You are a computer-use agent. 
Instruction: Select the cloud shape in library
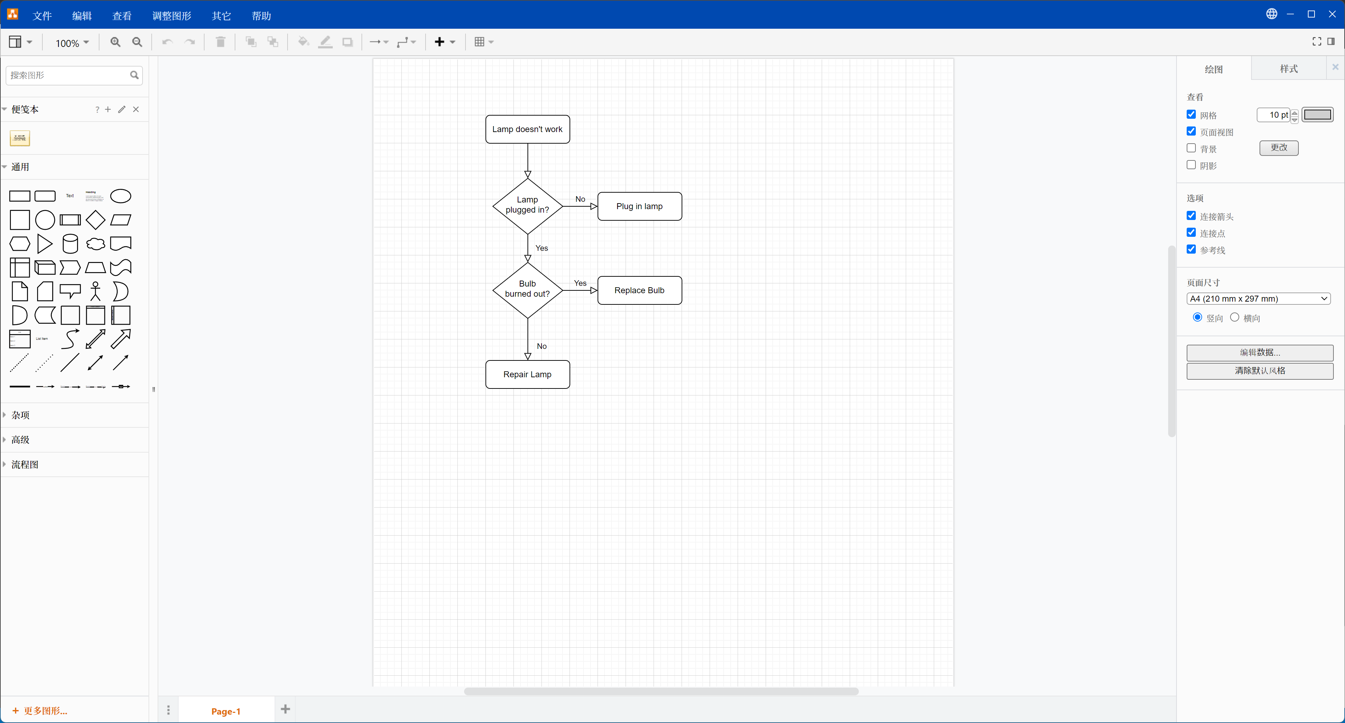tap(96, 244)
